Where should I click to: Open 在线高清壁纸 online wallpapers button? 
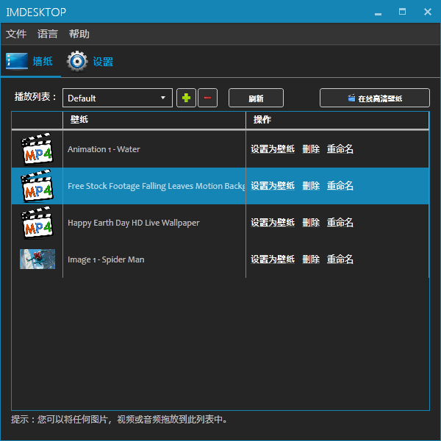click(375, 98)
